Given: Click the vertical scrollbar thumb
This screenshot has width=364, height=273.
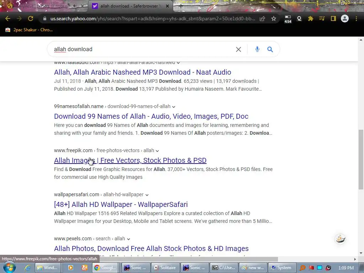Looking at the screenshot, I should click(x=361, y=159).
